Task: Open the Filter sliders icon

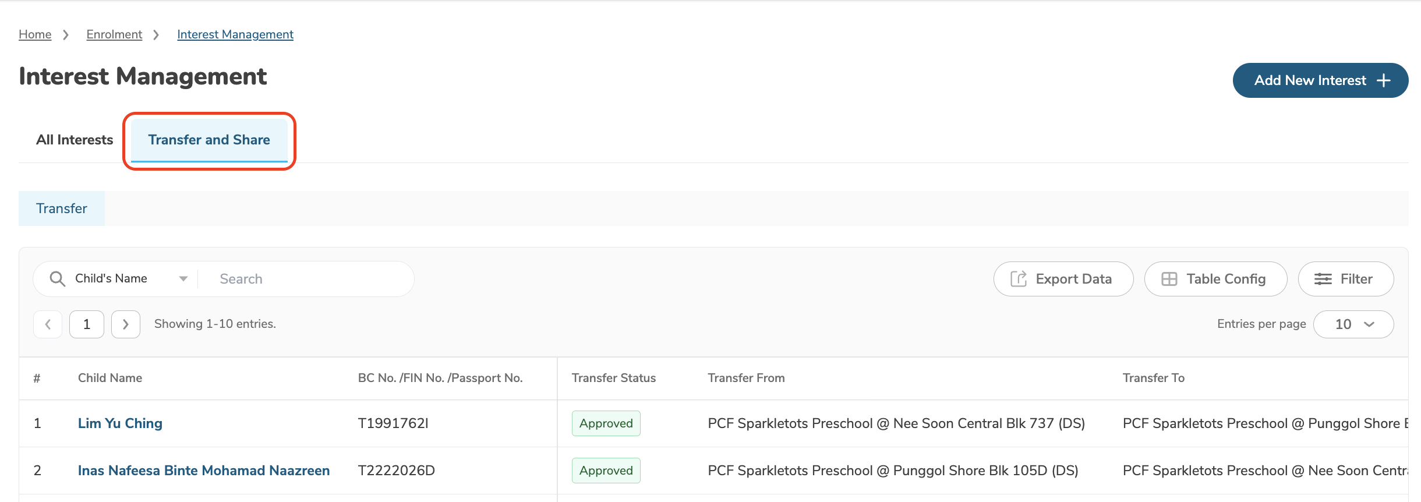Action: (x=1323, y=279)
